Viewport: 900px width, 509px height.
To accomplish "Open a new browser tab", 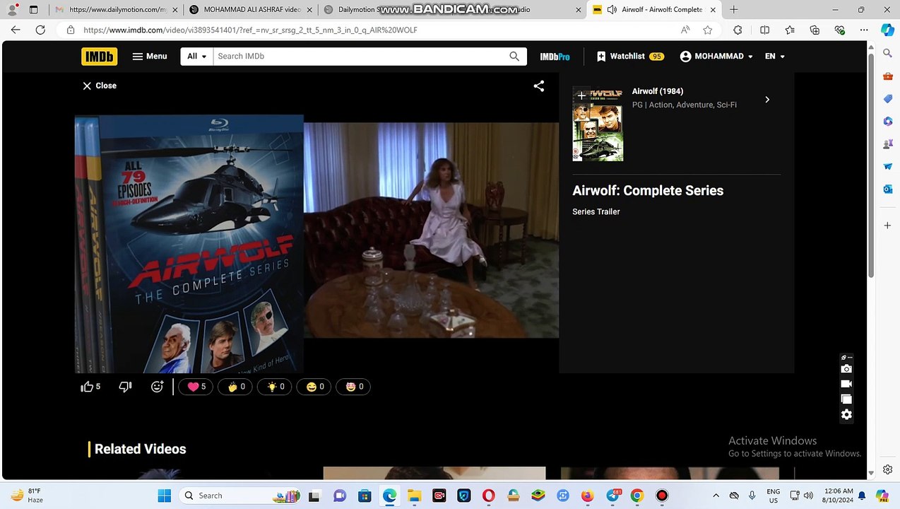I will [734, 10].
